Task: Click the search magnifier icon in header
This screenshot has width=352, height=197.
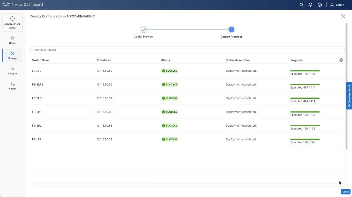Action: (x=301, y=5)
